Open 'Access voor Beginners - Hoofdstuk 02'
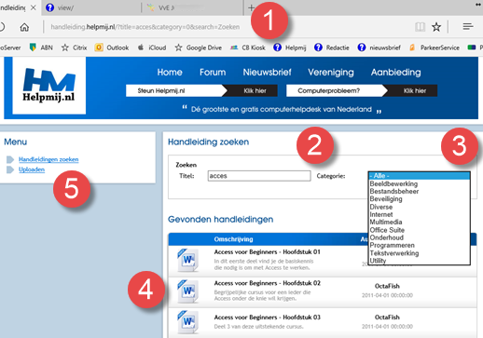Screen dimensions: 483x338 [267, 283]
